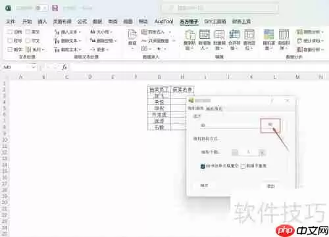Open the 文件 menu tab
The image size is (329, 237).
[x=11, y=22]
